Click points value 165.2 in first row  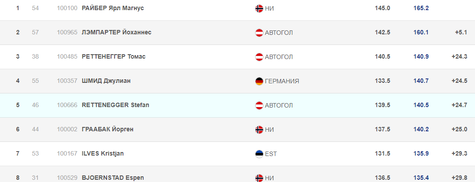click(x=421, y=8)
